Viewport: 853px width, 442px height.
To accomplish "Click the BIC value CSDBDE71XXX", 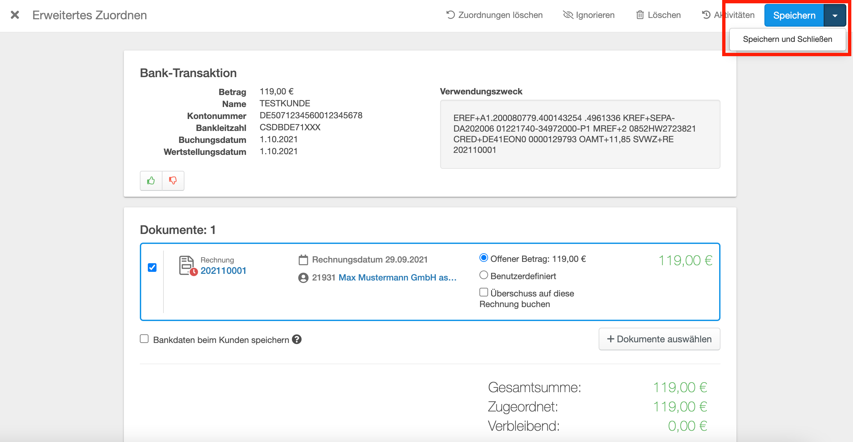I will click(x=290, y=127).
